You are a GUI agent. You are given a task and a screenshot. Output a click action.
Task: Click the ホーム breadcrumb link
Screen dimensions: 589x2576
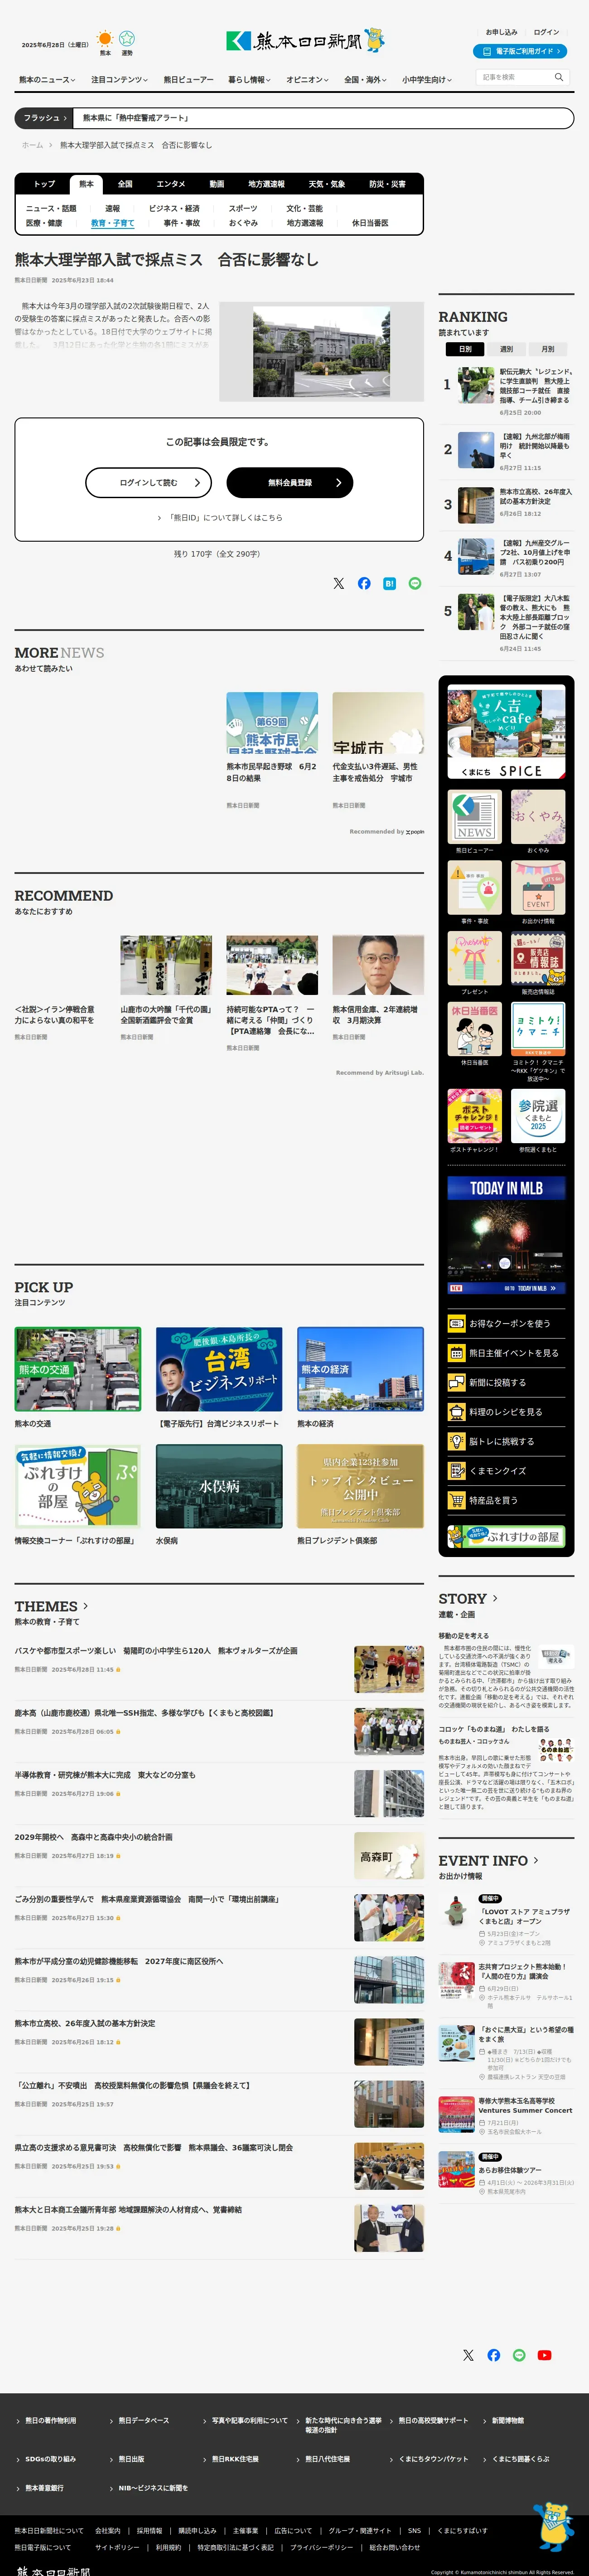coord(32,145)
